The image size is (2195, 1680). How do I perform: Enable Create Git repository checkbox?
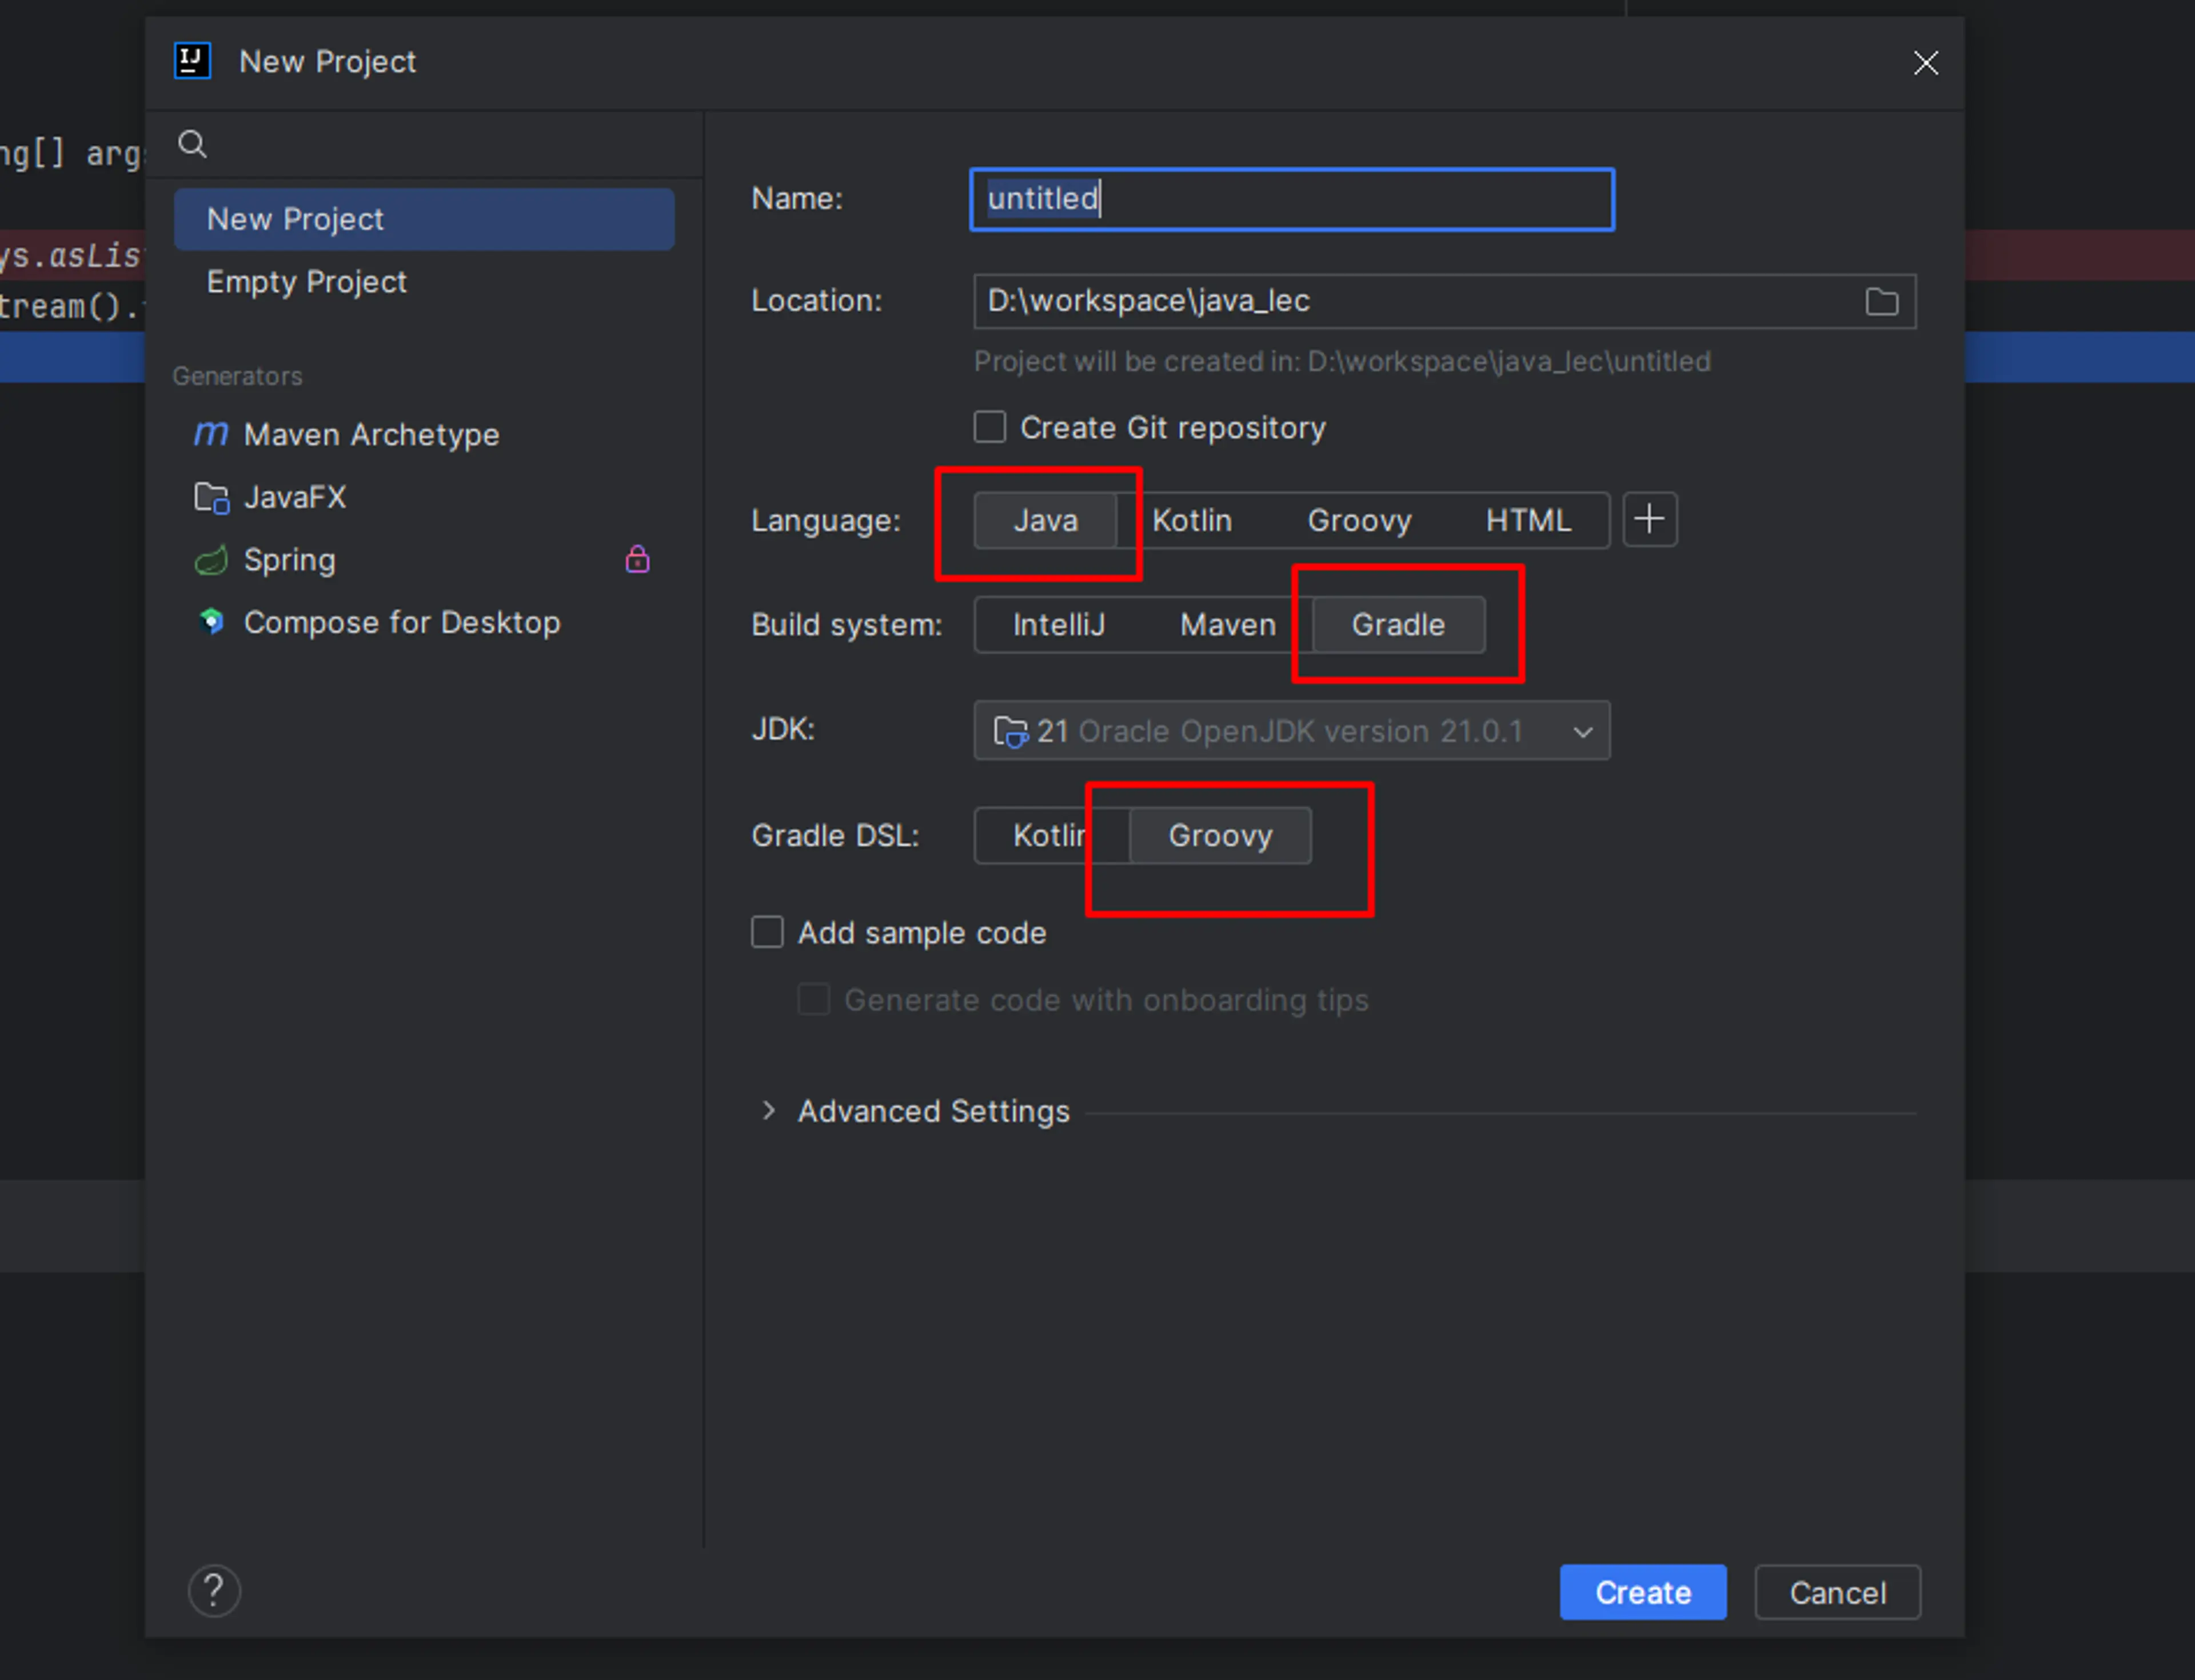pyautogui.click(x=989, y=427)
